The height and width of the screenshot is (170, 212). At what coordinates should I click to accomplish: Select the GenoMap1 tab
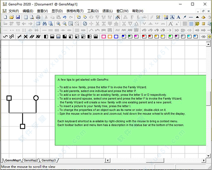coord(13,160)
